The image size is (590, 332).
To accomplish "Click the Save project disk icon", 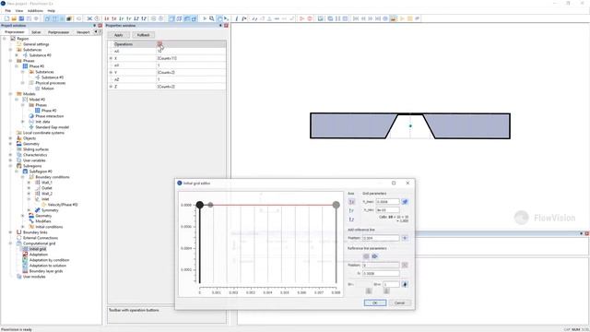I will coord(21,18).
